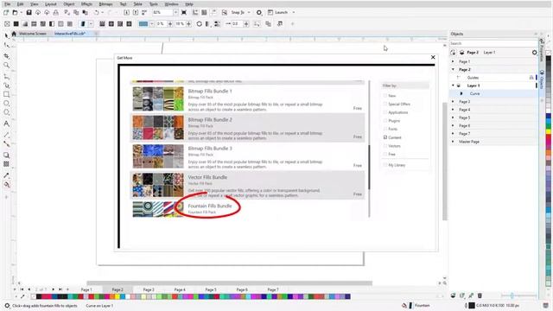The image size is (553, 311).
Task: Check the Plugins filter checkbox
Action: tap(385, 121)
